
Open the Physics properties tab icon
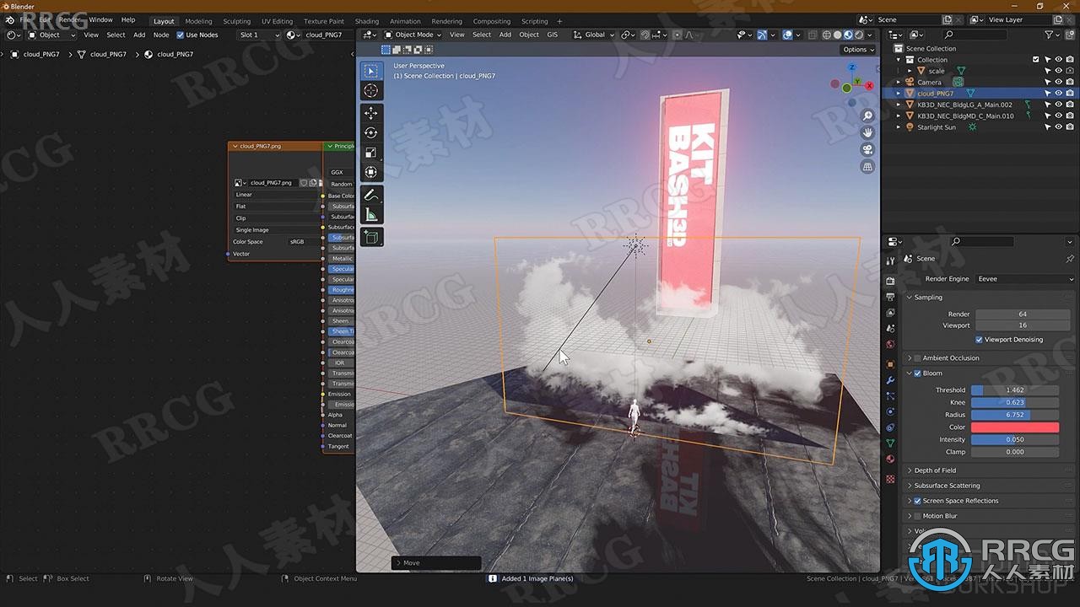point(890,411)
